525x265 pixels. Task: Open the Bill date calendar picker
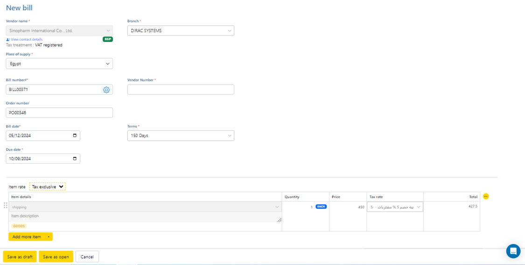[x=75, y=136]
